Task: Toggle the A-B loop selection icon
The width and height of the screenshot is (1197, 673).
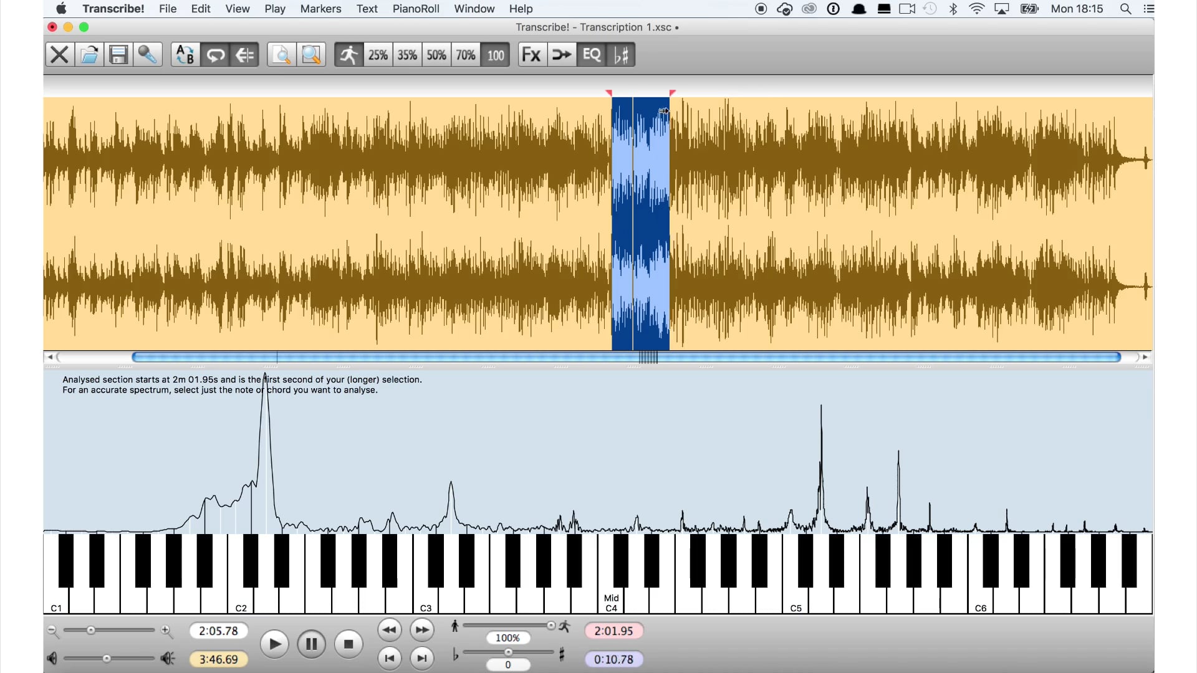Action: 185,55
